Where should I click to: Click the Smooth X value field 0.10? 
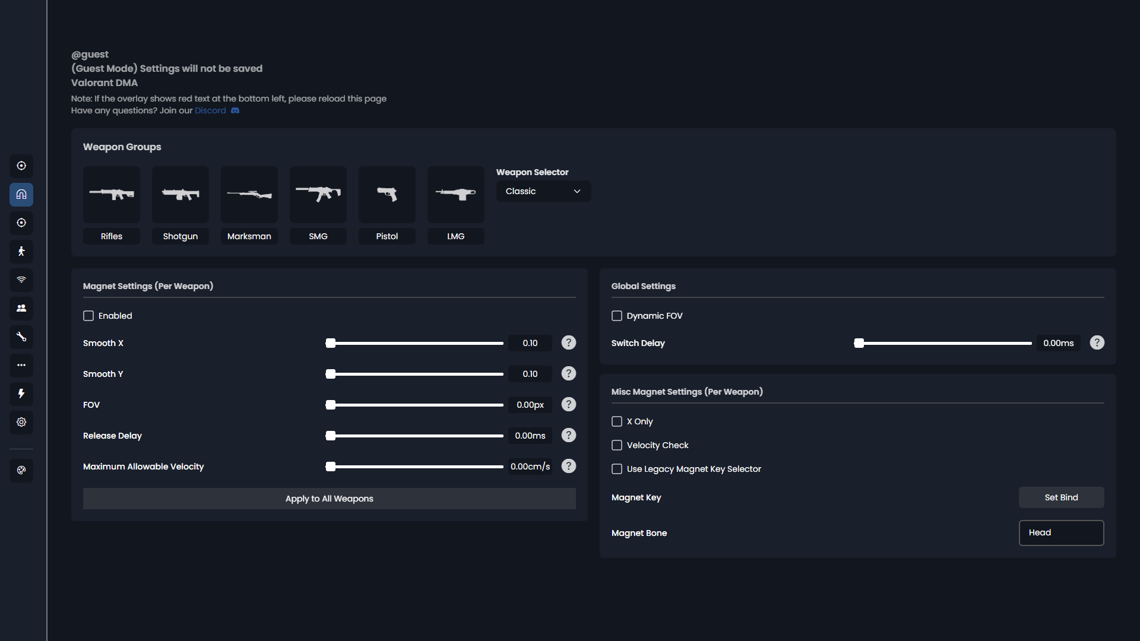[x=530, y=344]
